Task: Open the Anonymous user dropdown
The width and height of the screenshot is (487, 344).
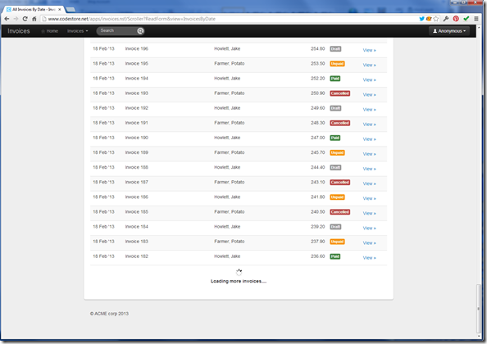Action: [x=449, y=31]
